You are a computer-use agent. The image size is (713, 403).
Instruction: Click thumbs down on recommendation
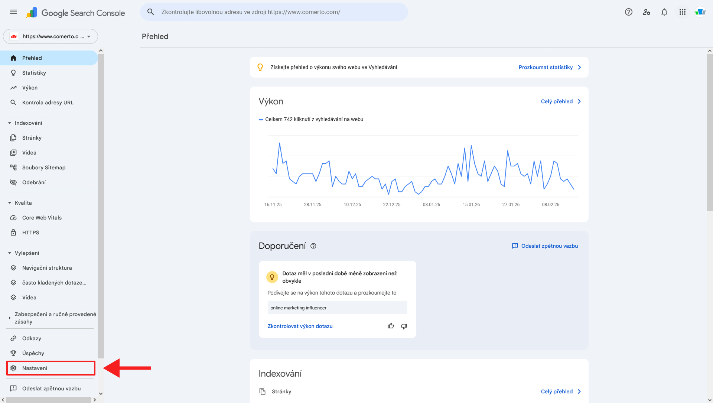[x=404, y=326]
